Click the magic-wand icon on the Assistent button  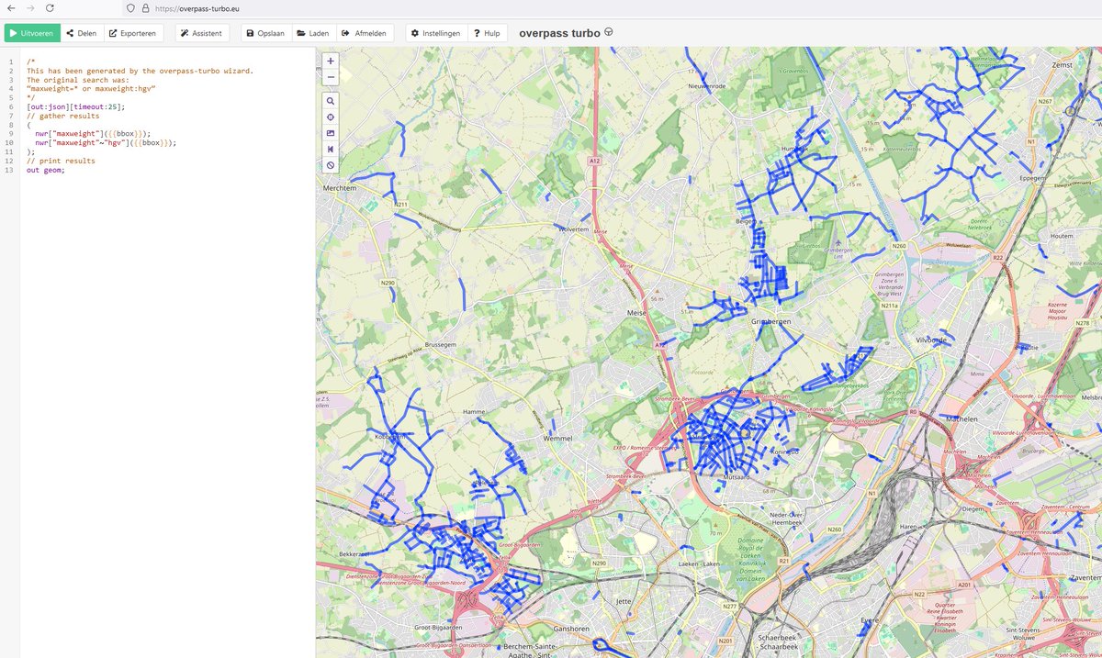tap(184, 32)
